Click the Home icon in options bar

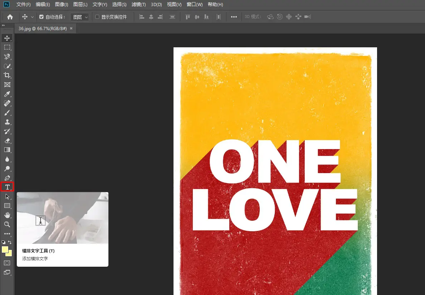pyautogui.click(x=10, y=17)
